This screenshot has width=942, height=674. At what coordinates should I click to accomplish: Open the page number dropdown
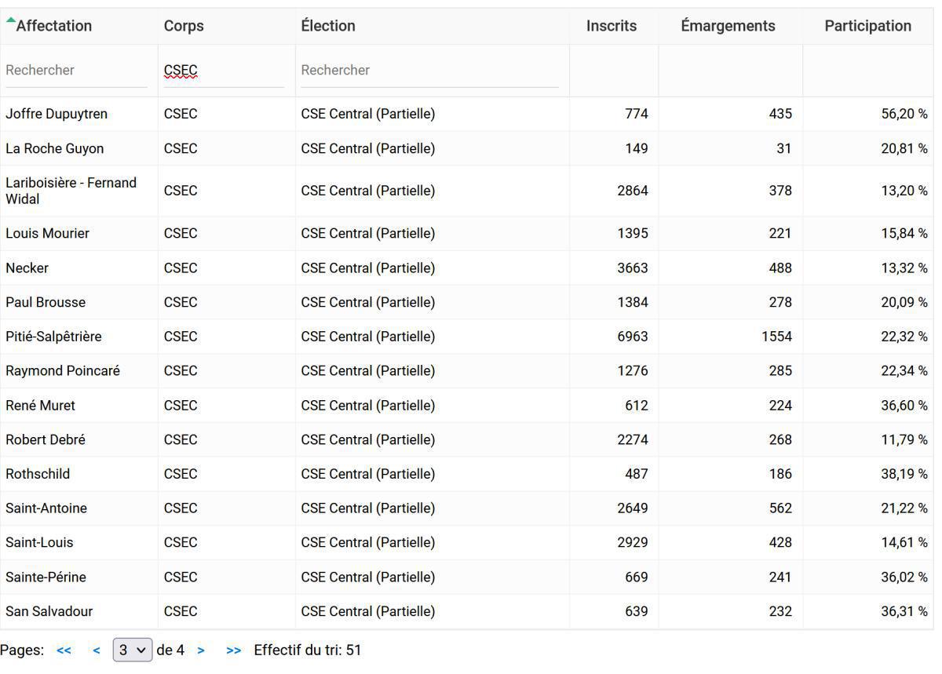pyautogui.click(x=133, y=650)
